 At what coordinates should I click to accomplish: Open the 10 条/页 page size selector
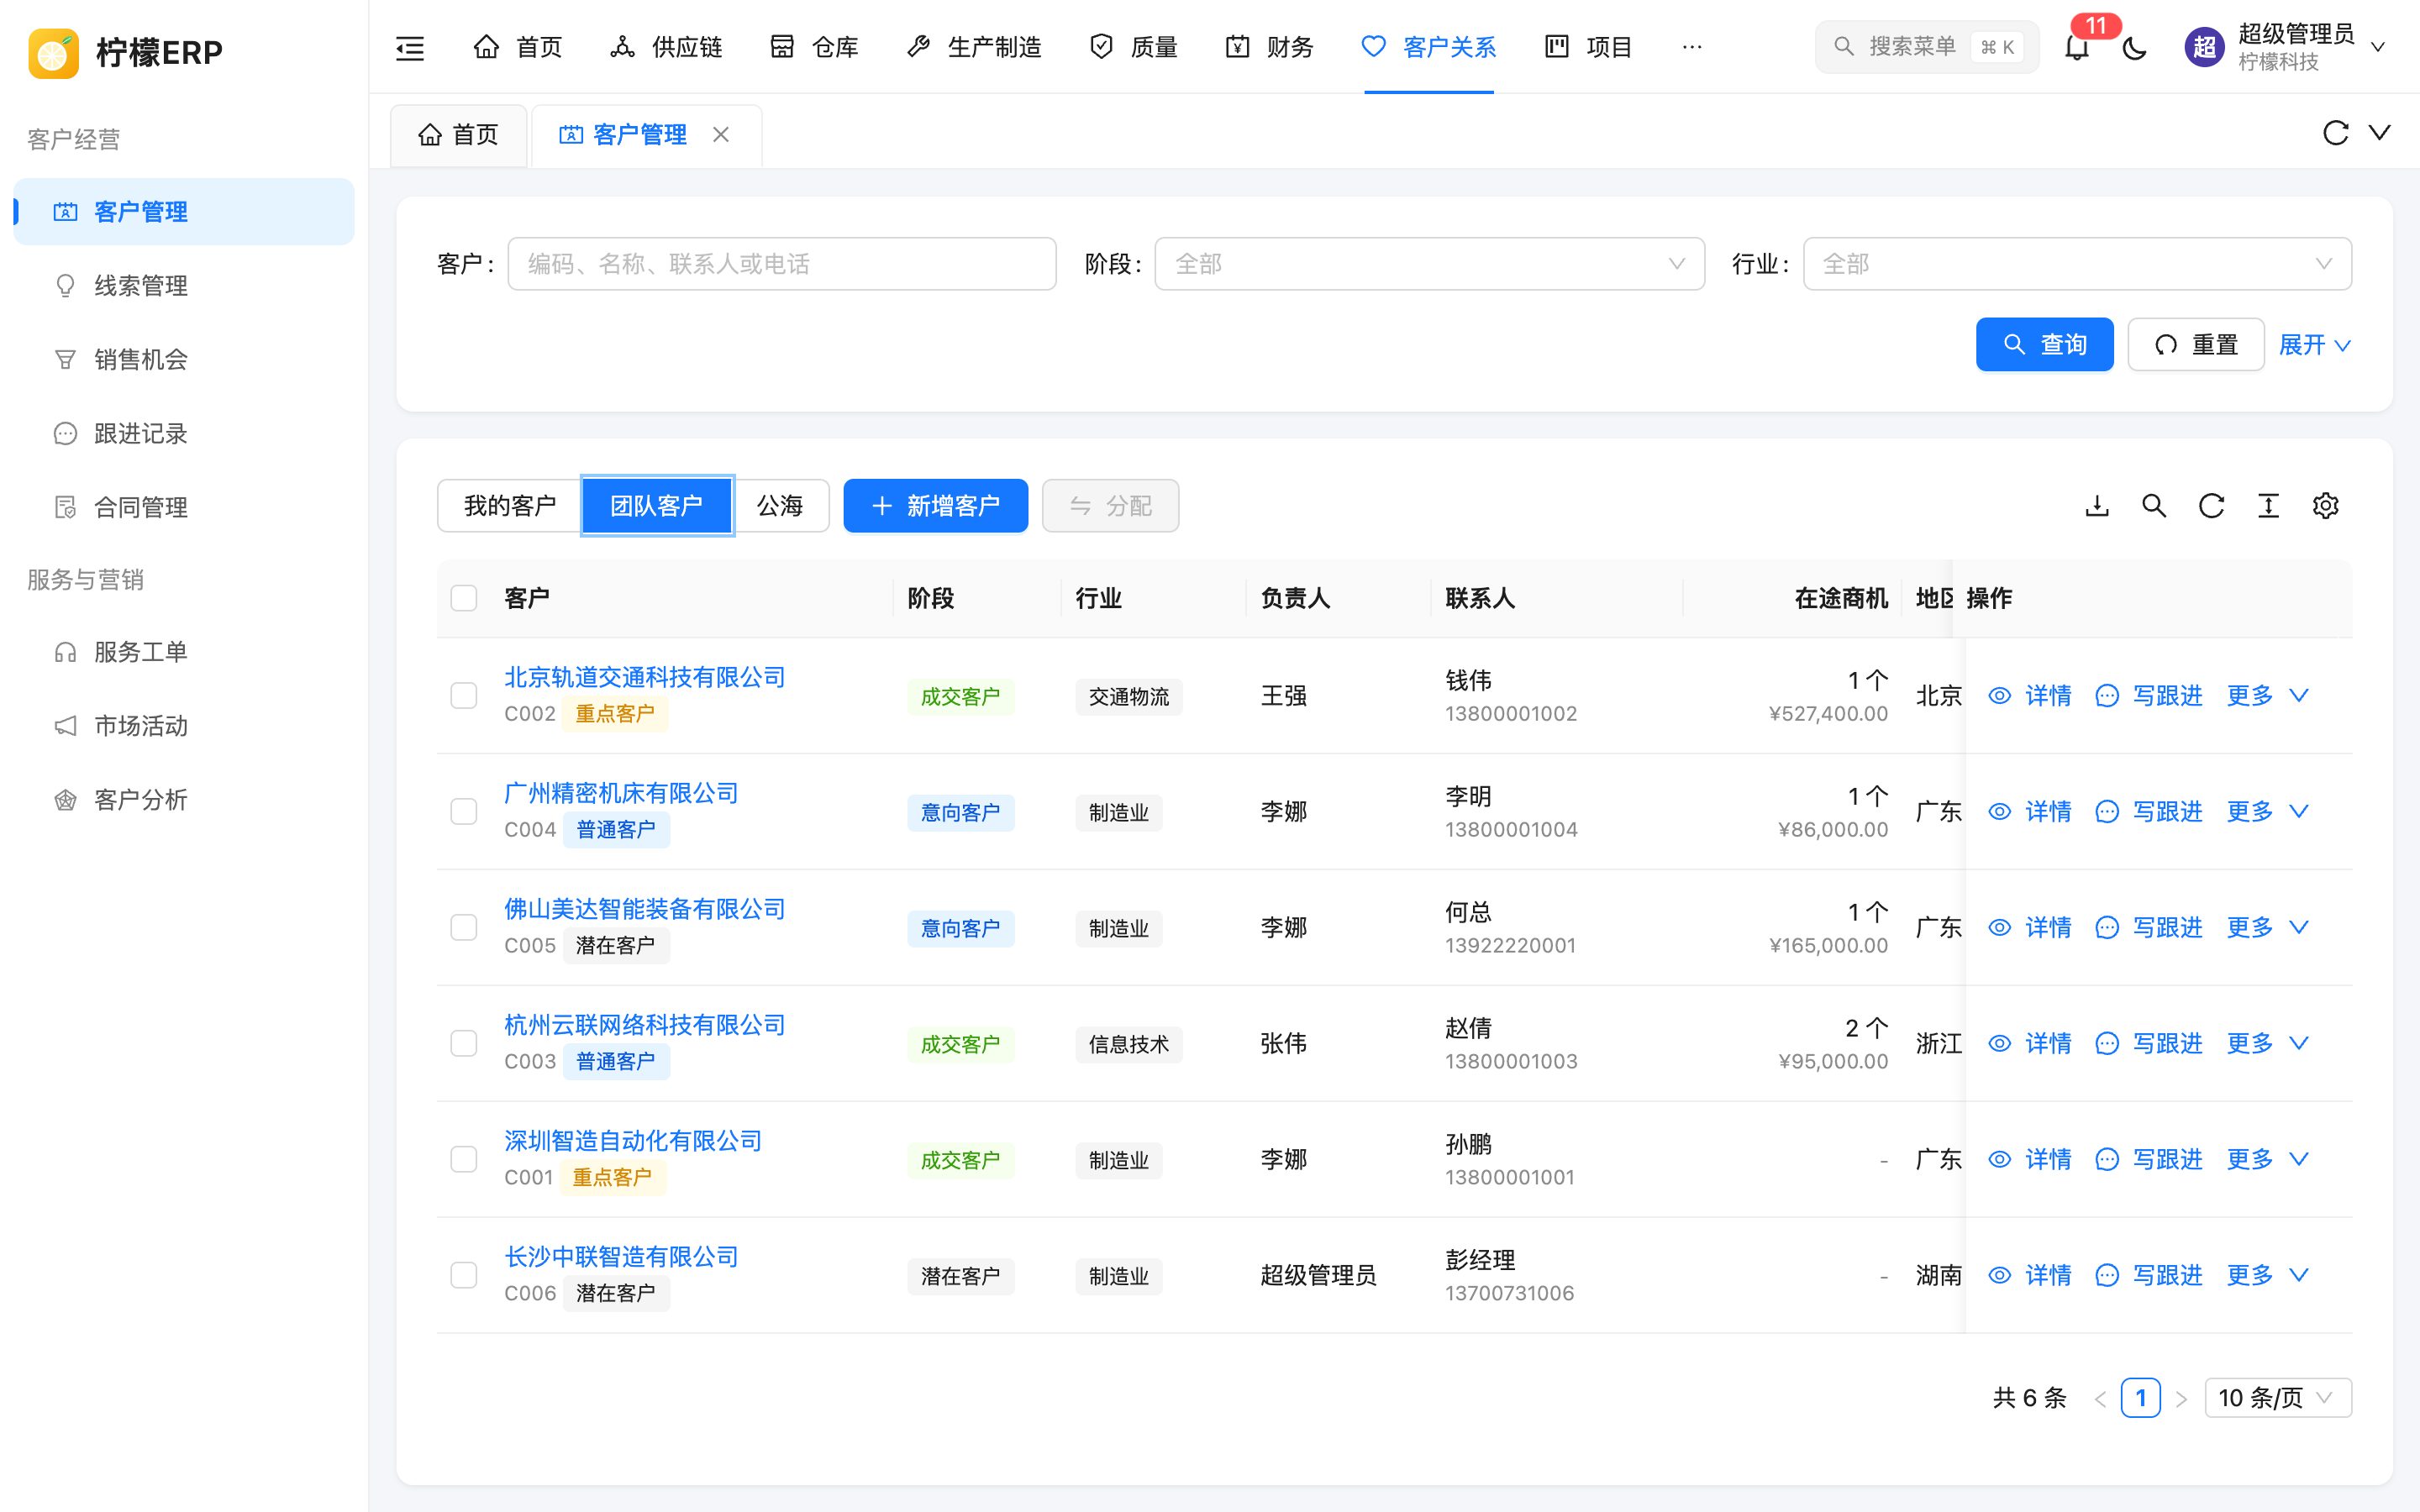pos(2277,1398)
